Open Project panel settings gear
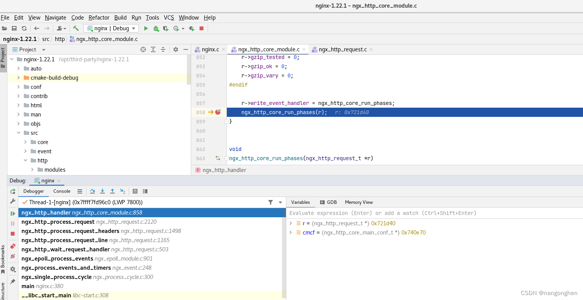583x300 pixels. point(176,49)
